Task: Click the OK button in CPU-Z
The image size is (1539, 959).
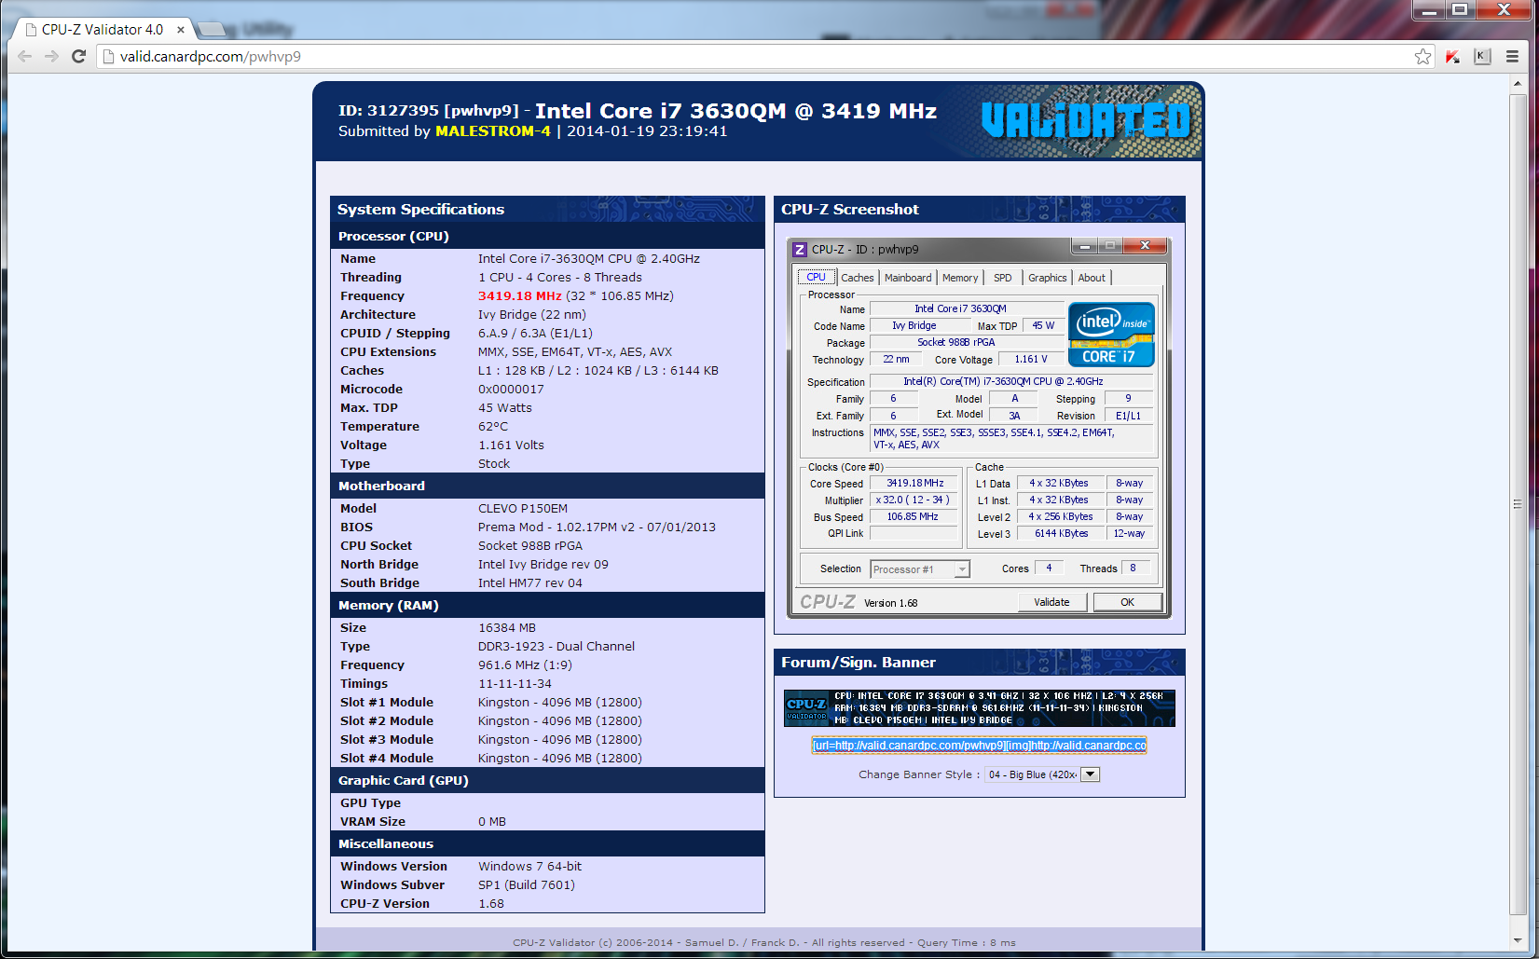Action: pos(1127,602)
